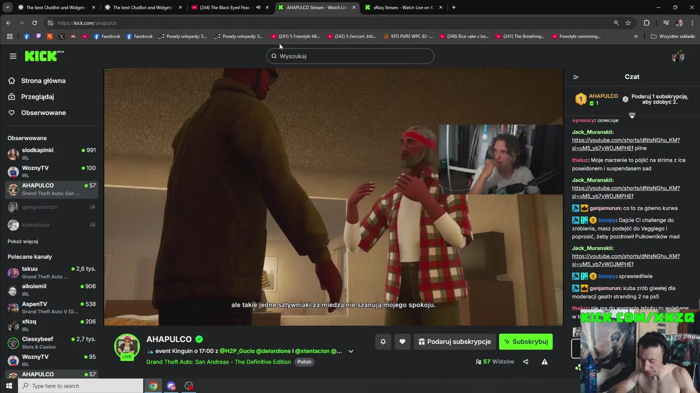The height and width of the screenshot is (393, 700).
Task: Click the Wyszukaj search field
Action: coord(350,56)
